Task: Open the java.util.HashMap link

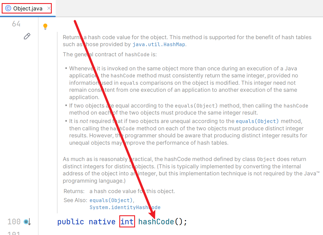Action: 159,44
